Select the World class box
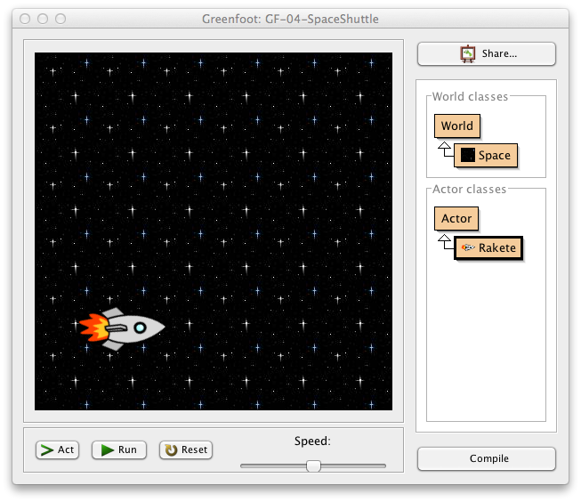581x502 pixels. coord(456,125)
